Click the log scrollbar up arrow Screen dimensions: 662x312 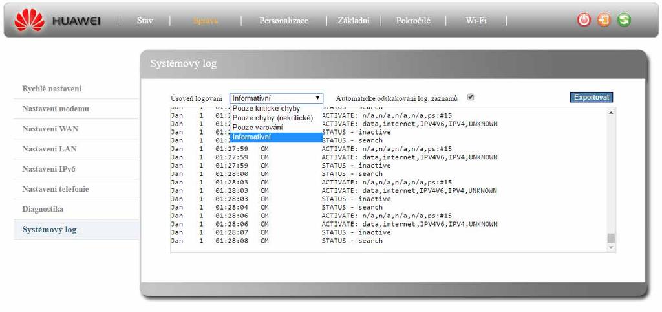point(611,113)
